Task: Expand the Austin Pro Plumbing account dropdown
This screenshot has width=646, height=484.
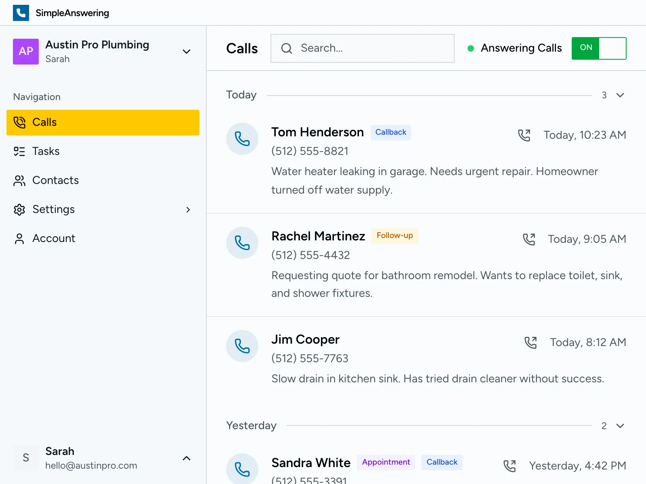Action: [186, 52]
